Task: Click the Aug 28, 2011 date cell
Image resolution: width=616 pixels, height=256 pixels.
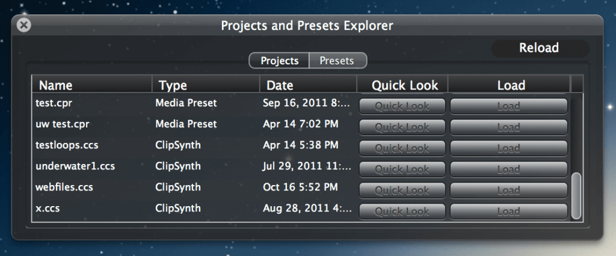Action: 307,208
